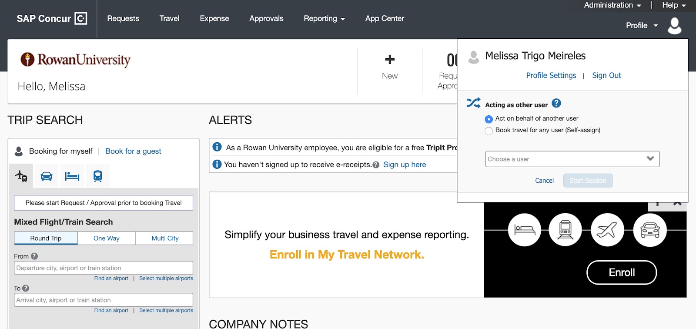Switch to One Way search

click(107, 238)
